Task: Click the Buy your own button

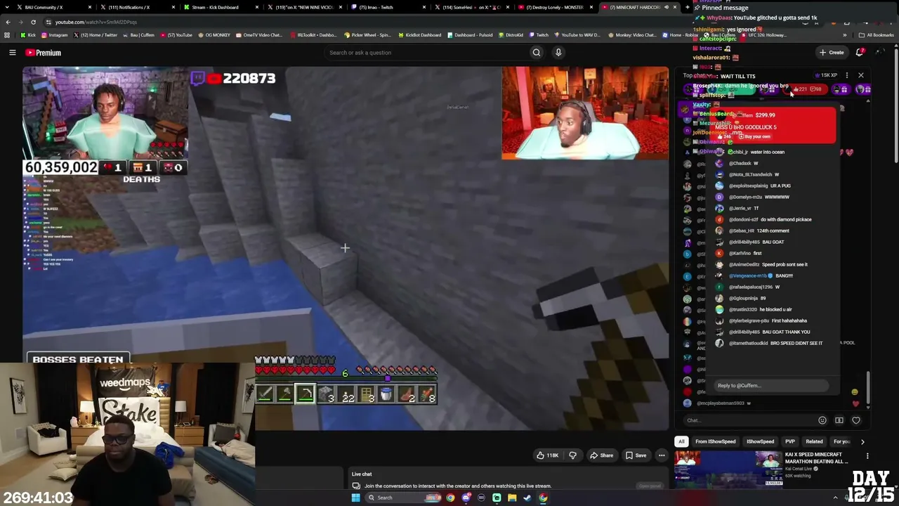Action: pos(756,136)
